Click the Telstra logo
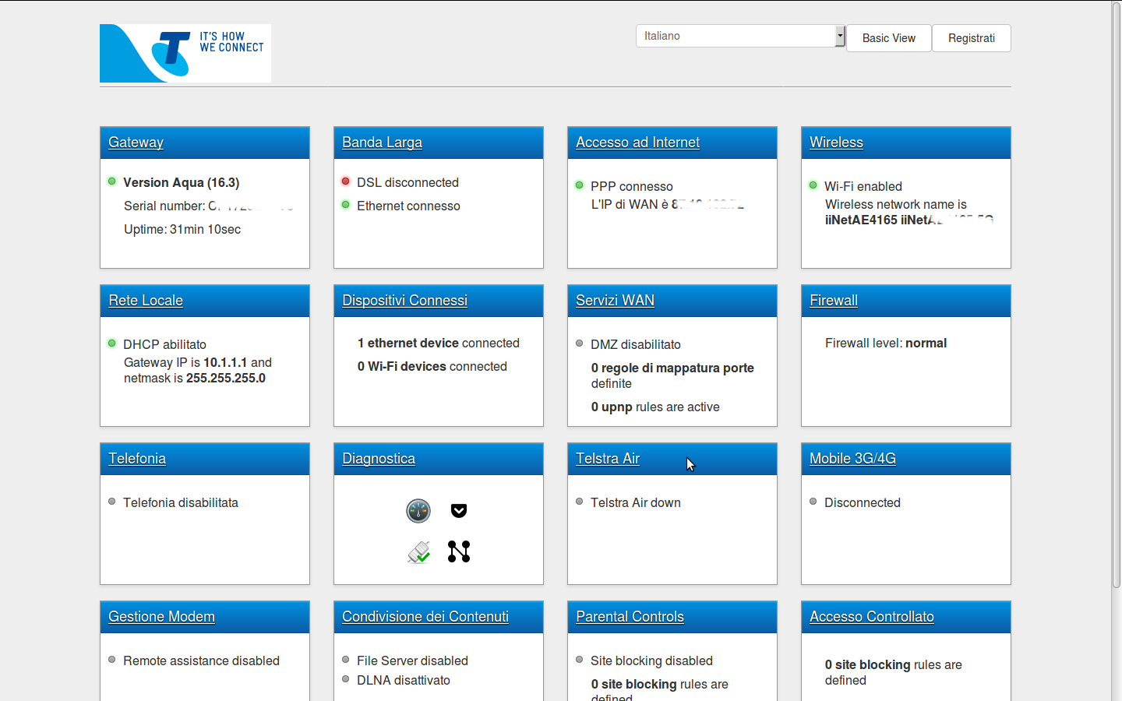The width and height of the screenshot is (1122, 701). [185, 53]
